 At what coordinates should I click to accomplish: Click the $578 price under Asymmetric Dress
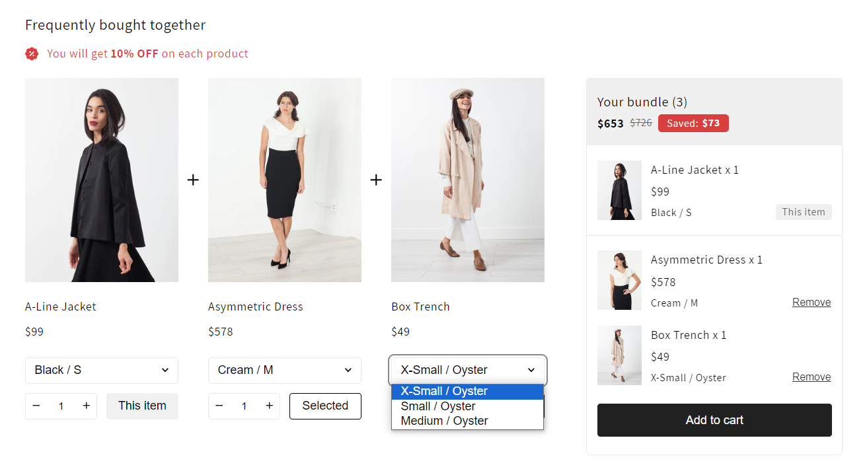point(221,332)
